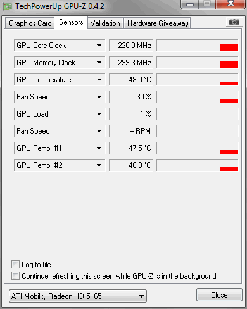Screen dimensions: 247x309
Task: Enable Log to file checkbox
Action: (x=15, y=265)
